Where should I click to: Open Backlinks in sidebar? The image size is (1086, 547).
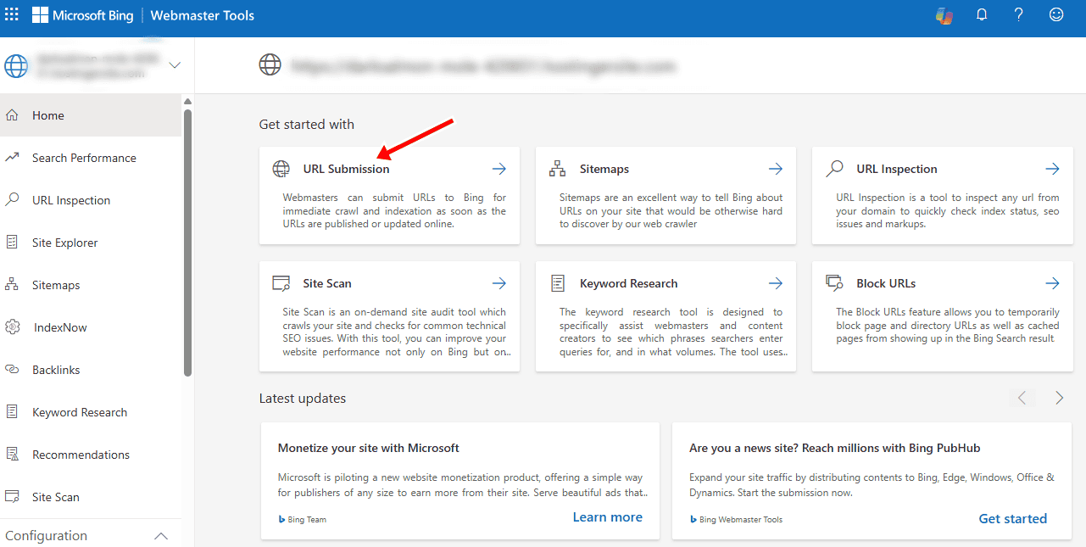click(91, 370)
